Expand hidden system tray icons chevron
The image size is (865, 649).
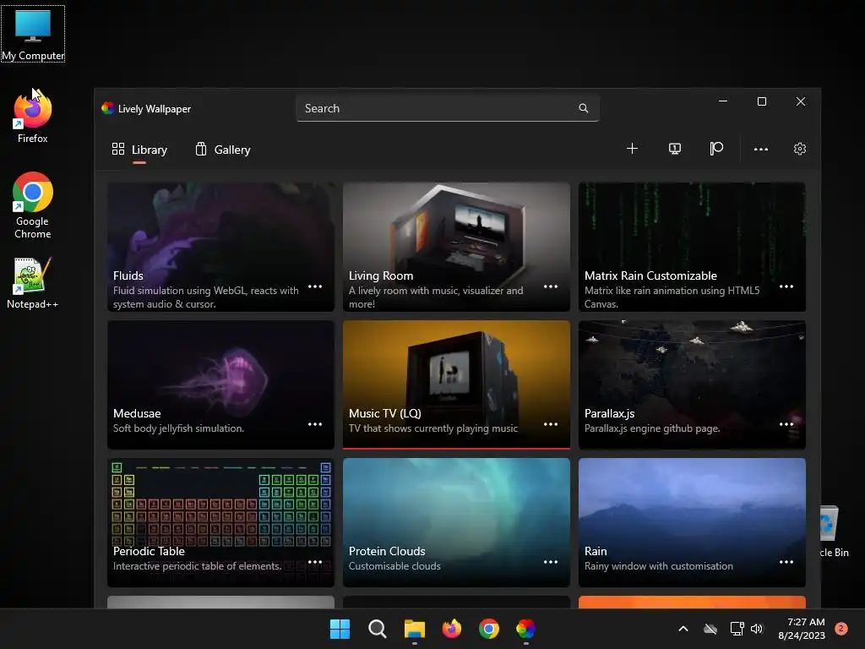(683, 629)
